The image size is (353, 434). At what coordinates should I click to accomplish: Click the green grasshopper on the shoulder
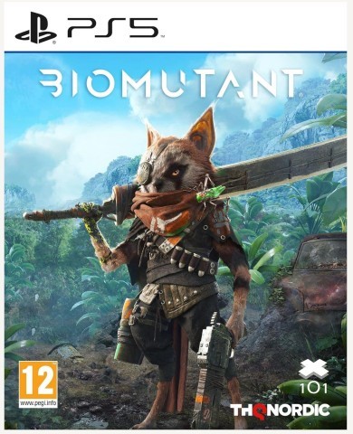tap(211, 193)
